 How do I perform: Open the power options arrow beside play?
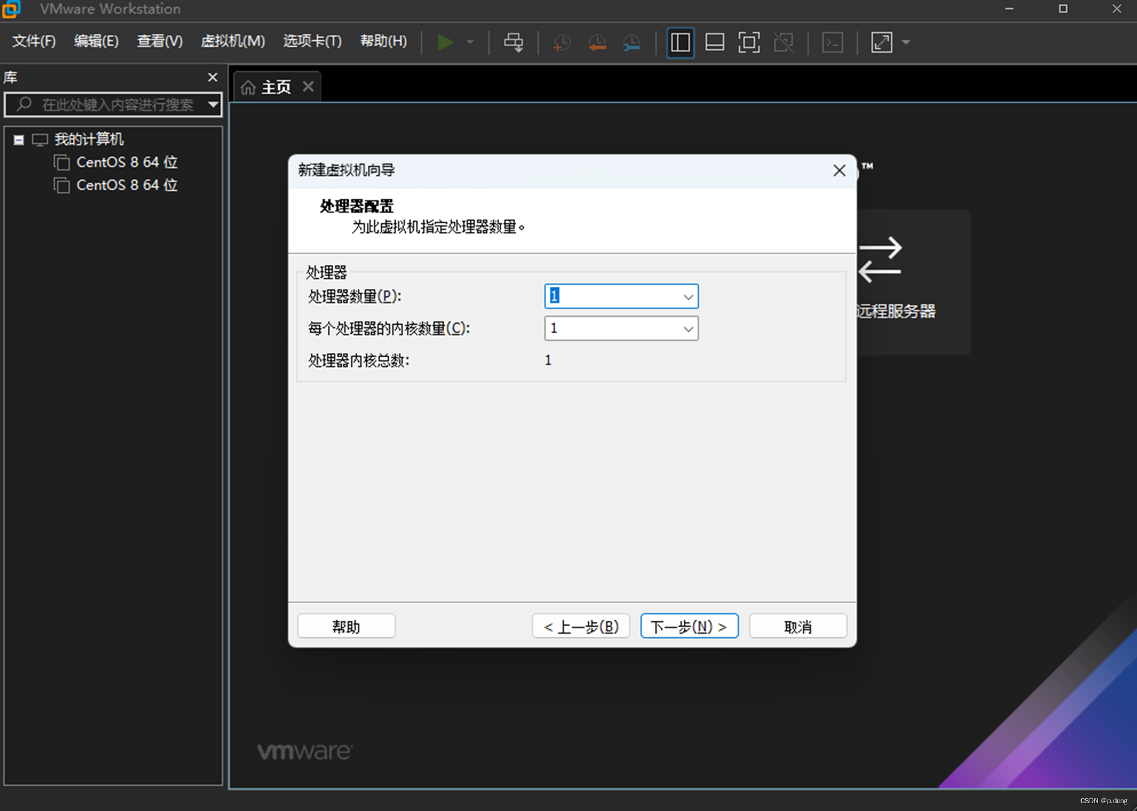470,42
